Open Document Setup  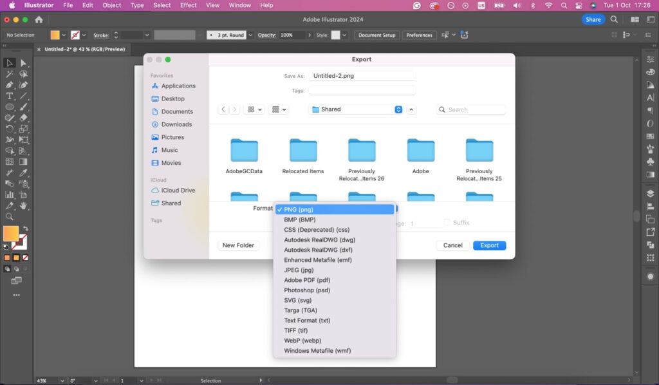pyautogui.click(x=376, y=35)
